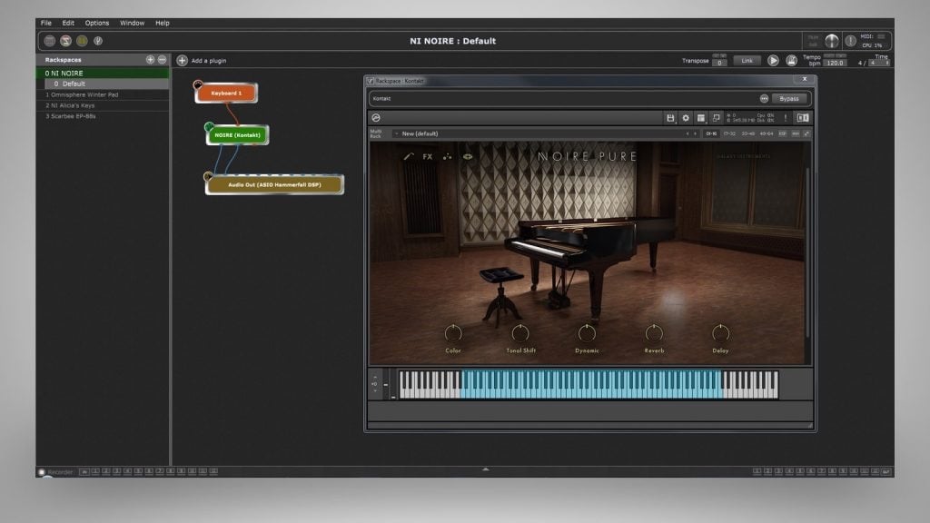Click the Kontakt save disk icon

[x=670, y=118]
